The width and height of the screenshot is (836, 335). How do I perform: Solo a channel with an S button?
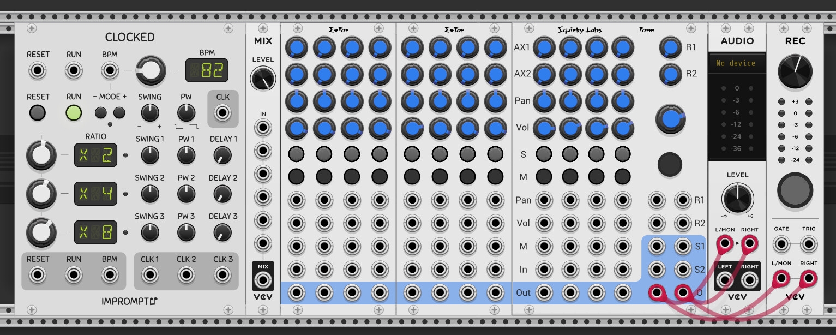click(543, 154)
